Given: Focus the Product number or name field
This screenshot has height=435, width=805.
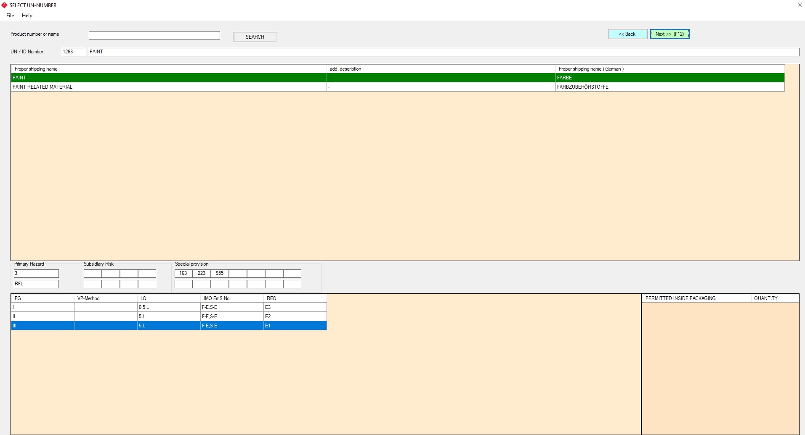Looking at the screenshot, I should tap(154, 35).
